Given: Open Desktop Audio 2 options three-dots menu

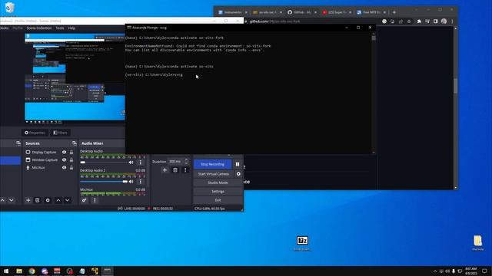Looking at the screenshot, I should pyautogui.click(x=140, y=182).
